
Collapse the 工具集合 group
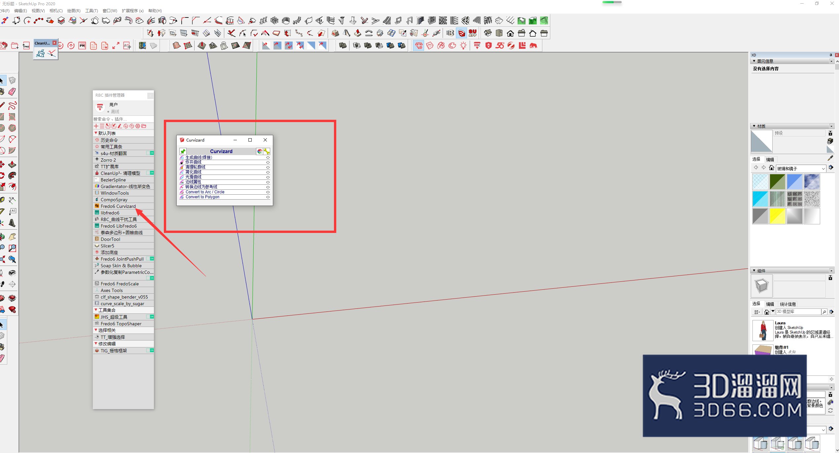coord(96,310)
